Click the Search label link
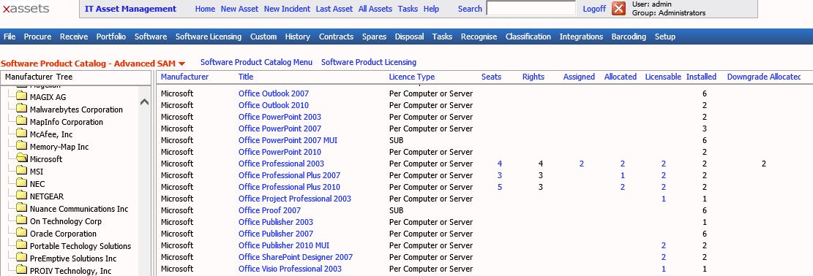Image resolution: width=813 pixels, height=276 pixels. 470,9
